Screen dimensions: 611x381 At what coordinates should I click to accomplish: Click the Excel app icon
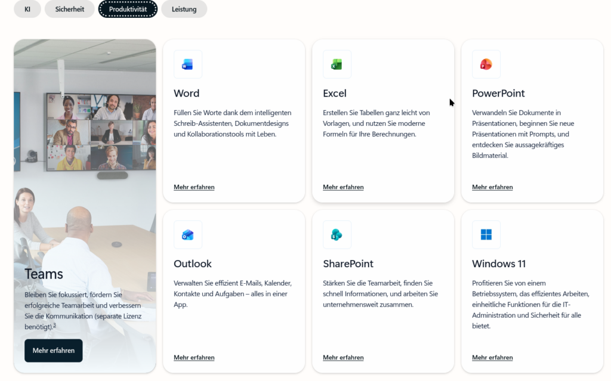click(337, 64)
